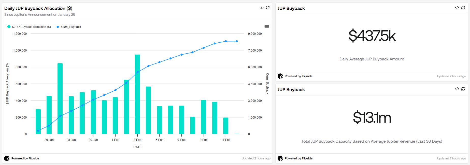Toggle the Cum_Buyback legend series
The height and width of the screenshot is (165, 470).
[71, 27]
